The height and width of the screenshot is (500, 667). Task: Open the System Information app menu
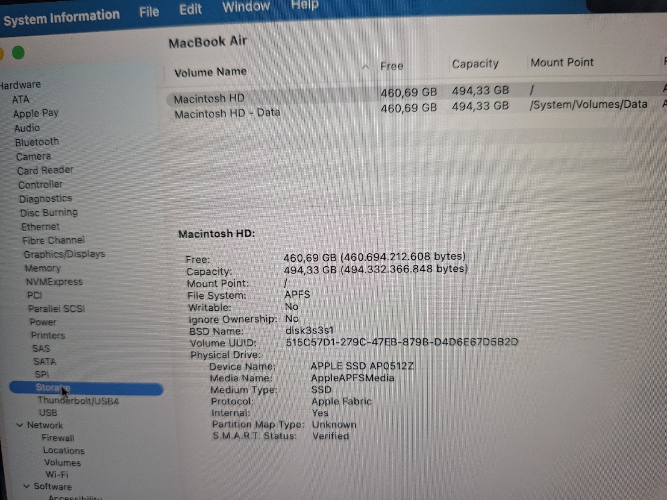(x=61, y=17)
